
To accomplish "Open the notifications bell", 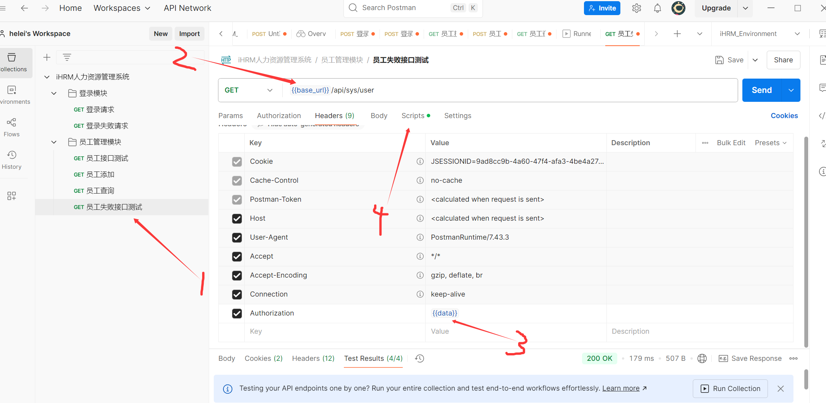I will [658, 8].
